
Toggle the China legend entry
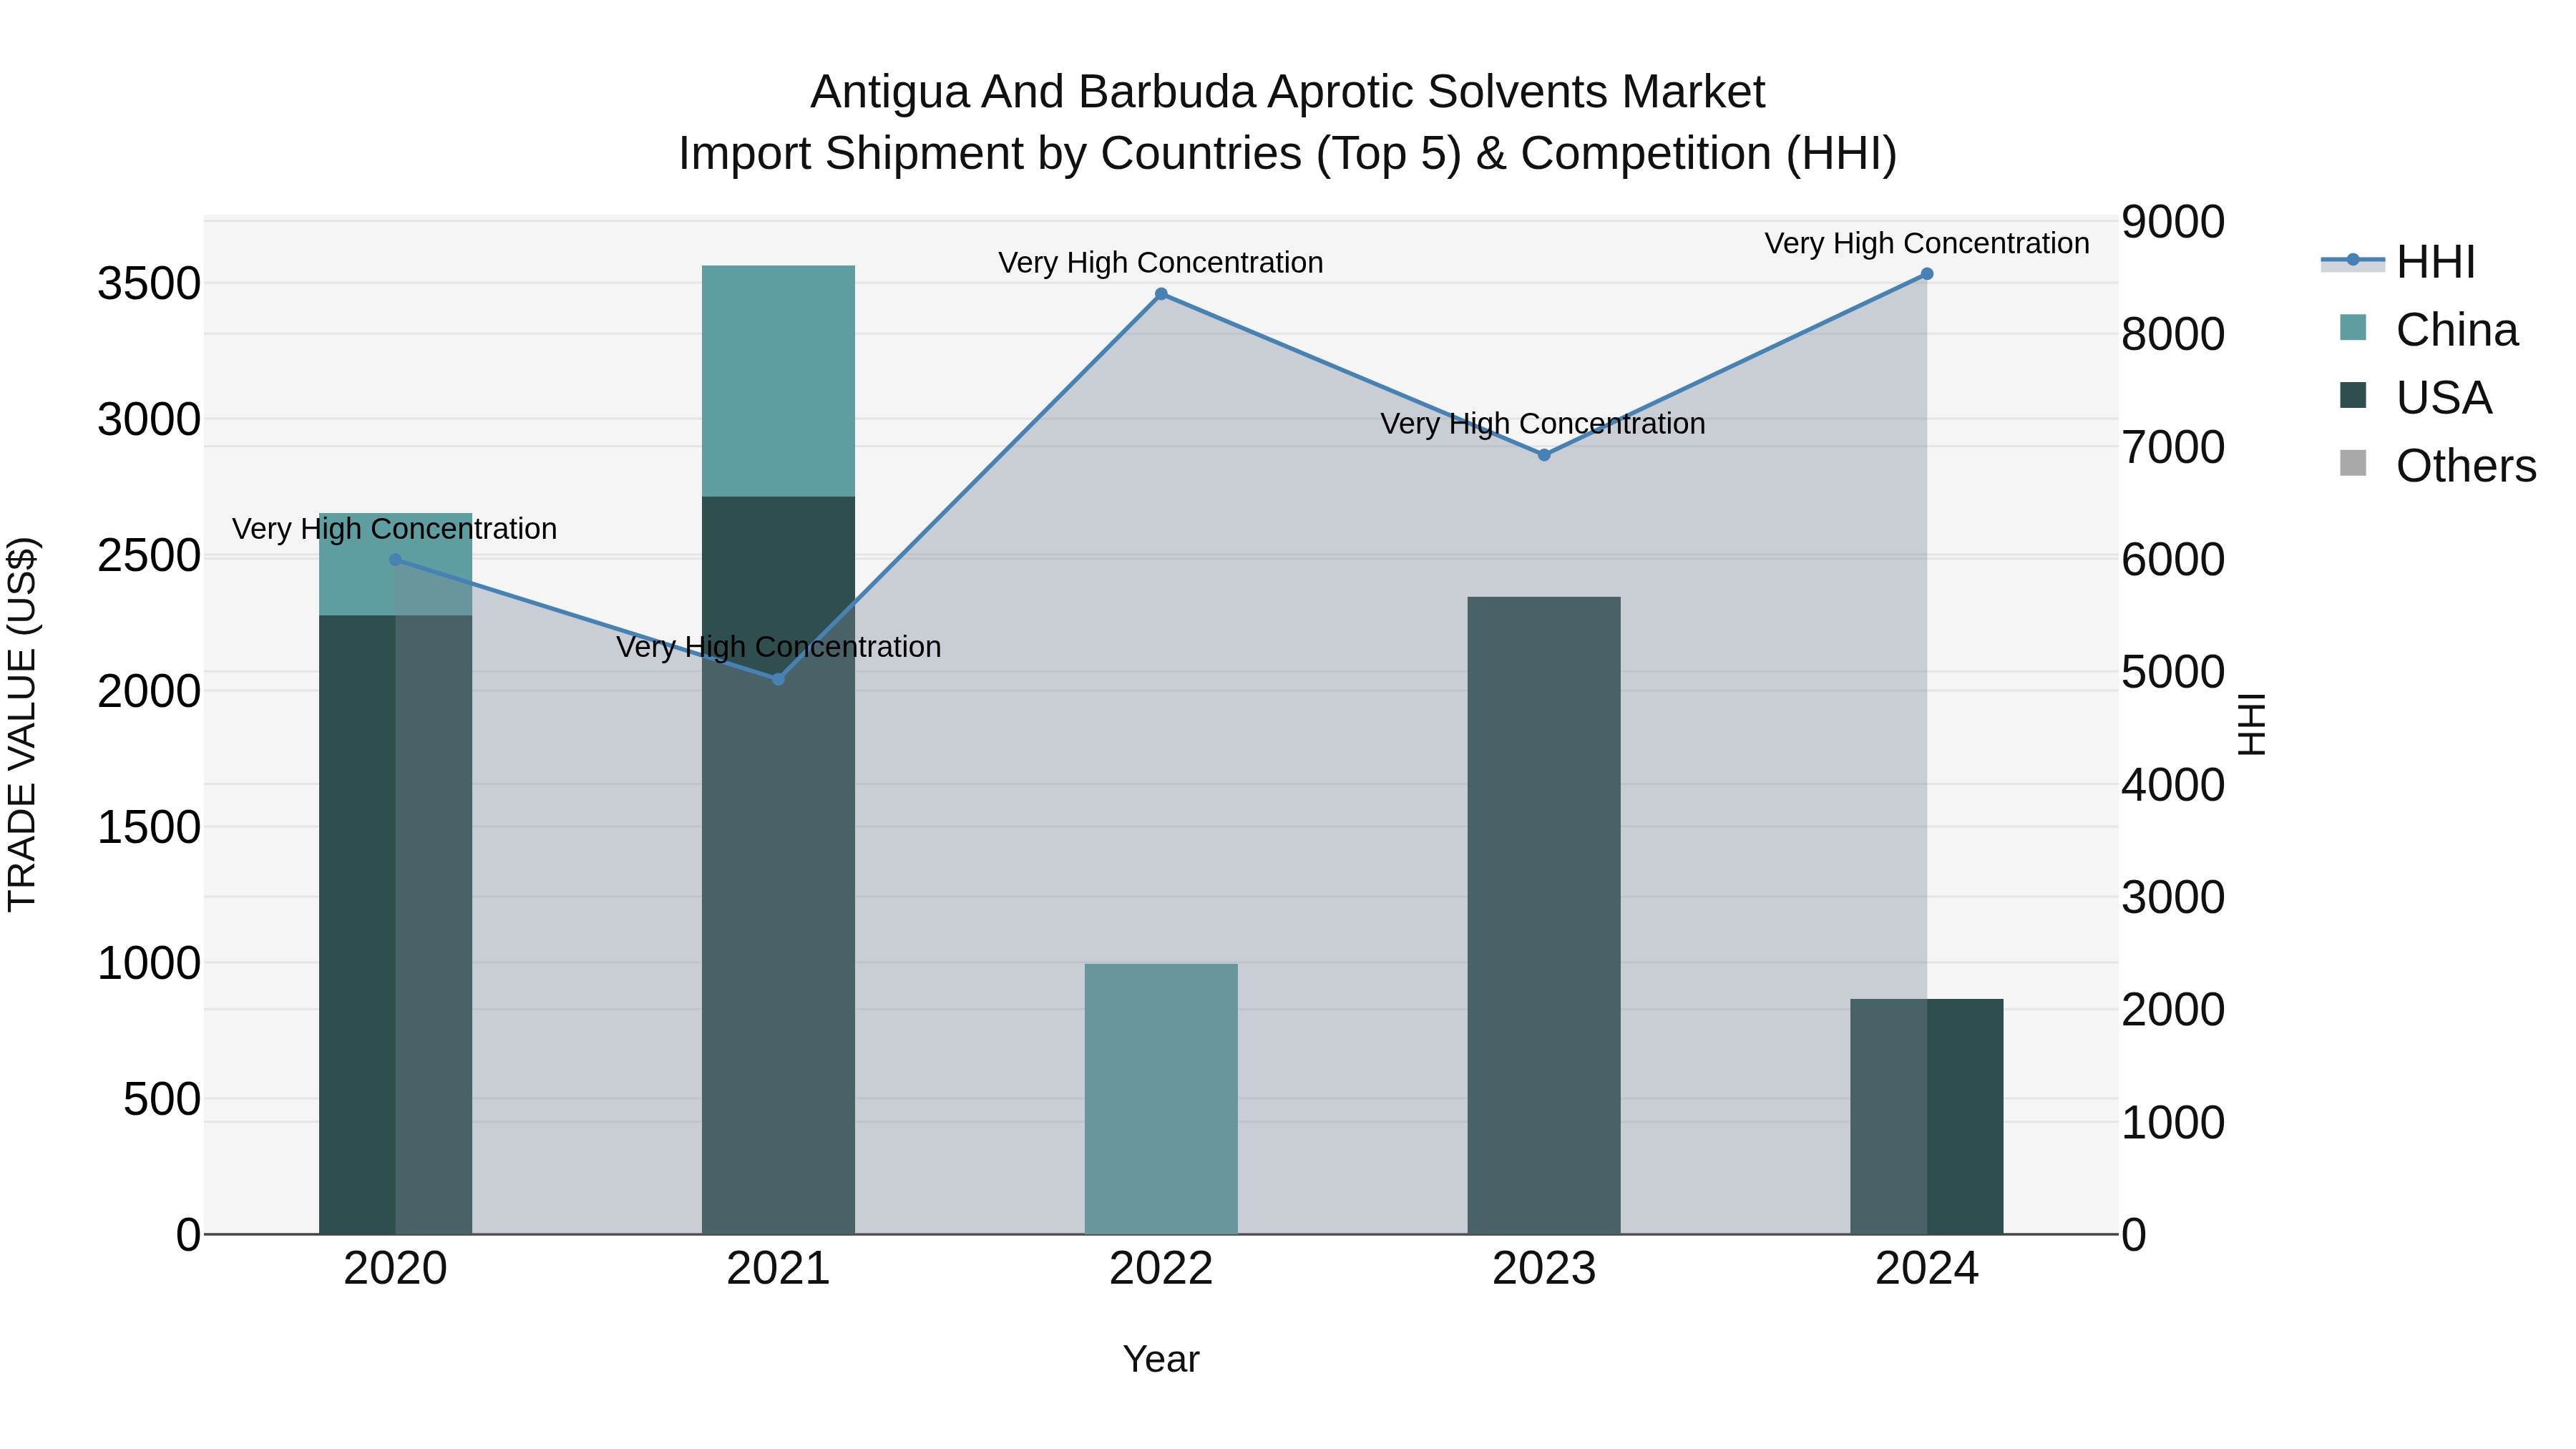[2428, 330]
